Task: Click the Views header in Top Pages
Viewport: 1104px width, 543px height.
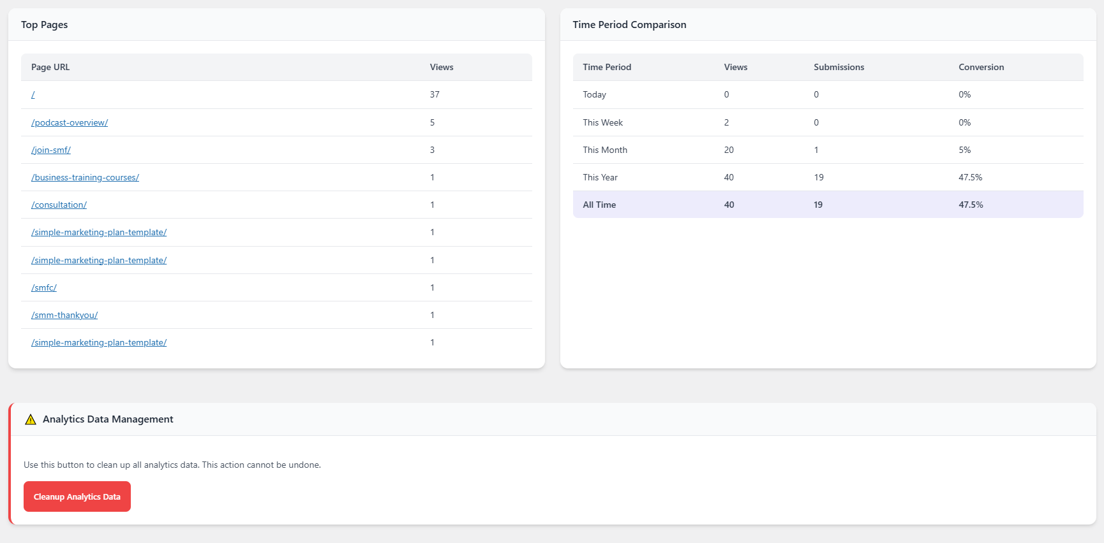Action: point(442,67)
